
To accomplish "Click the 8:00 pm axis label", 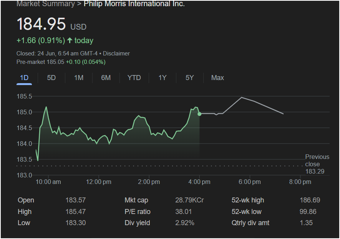I will 300,182.
